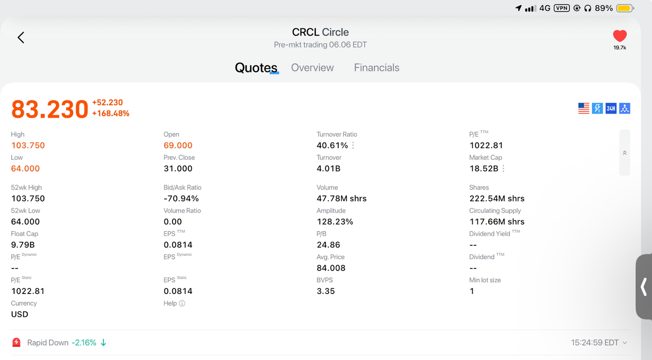Click the Help info icon
Viewport: 652px width, 360px height.
click(x=182, y=304)
